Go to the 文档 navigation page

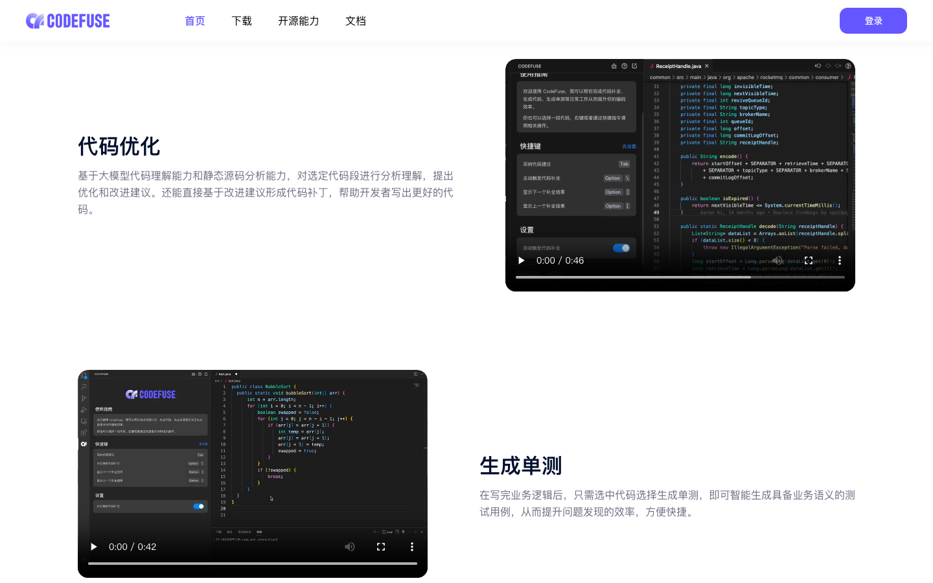[356, 21]
